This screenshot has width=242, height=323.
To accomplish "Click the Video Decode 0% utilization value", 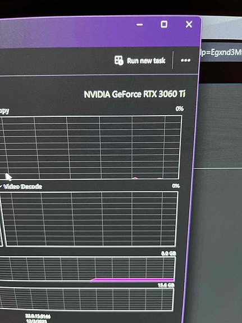I will coord(176,186).
